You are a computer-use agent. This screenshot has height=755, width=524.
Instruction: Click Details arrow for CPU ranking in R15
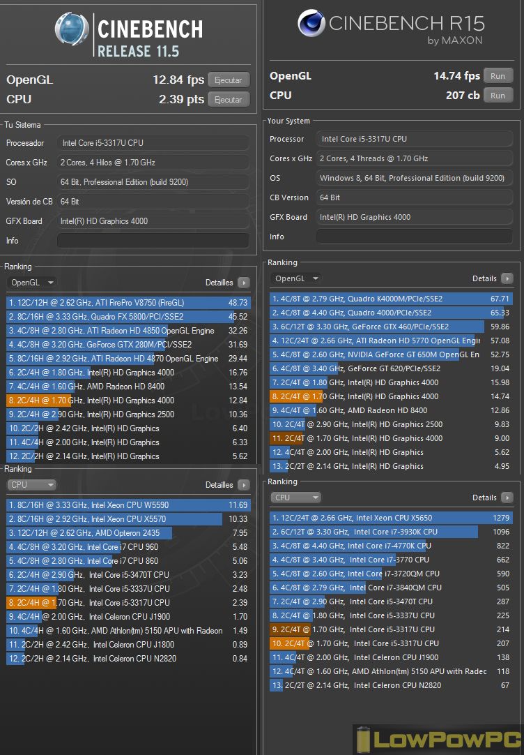point(507,498)
